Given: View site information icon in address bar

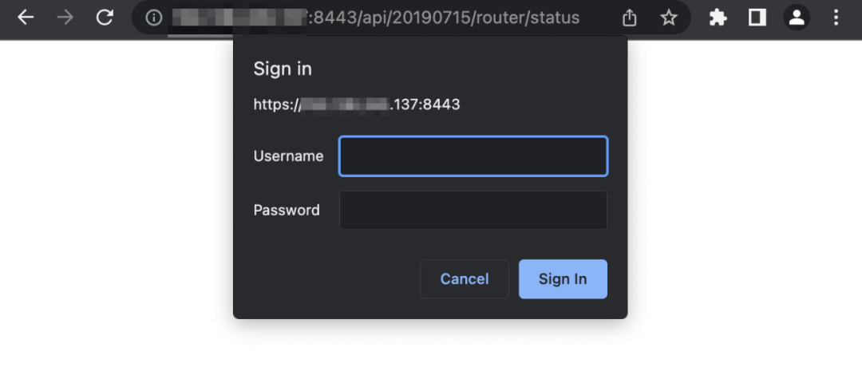Looking at the screenshot, I should (x=155, y=18).
